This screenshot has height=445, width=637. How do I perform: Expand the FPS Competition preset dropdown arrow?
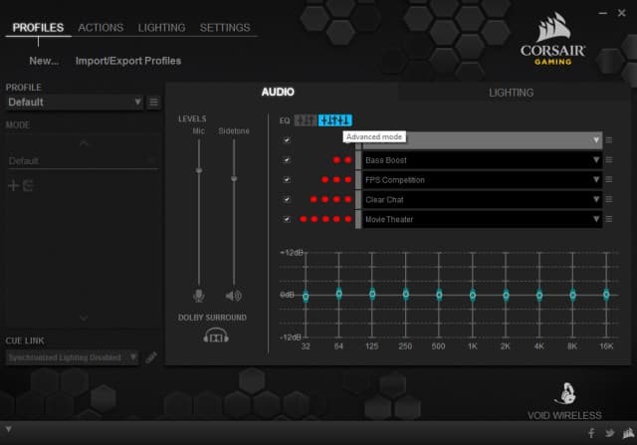[x=596, y=179]
